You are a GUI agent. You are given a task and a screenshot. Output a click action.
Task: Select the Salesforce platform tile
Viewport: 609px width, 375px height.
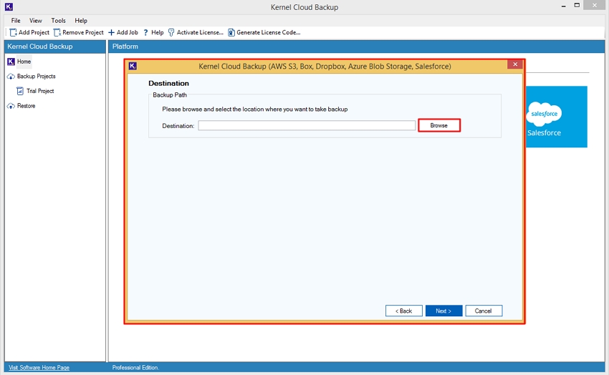pos(556,117)
